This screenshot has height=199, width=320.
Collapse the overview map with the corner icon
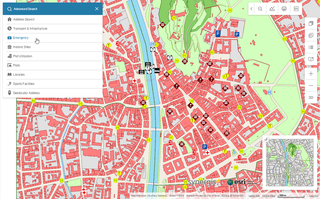265,139
